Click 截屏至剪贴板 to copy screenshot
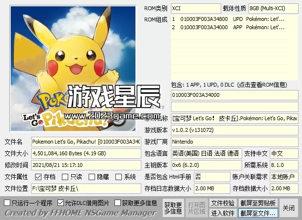The image size is (302, 220). pos(258,203)
